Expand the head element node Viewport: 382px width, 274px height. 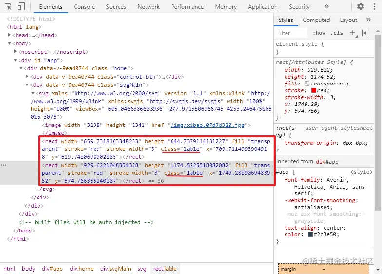tap(9, 35)
